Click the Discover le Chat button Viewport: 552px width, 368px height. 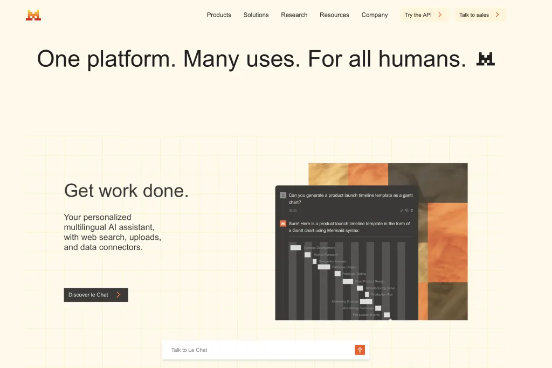tap(95, 295)
